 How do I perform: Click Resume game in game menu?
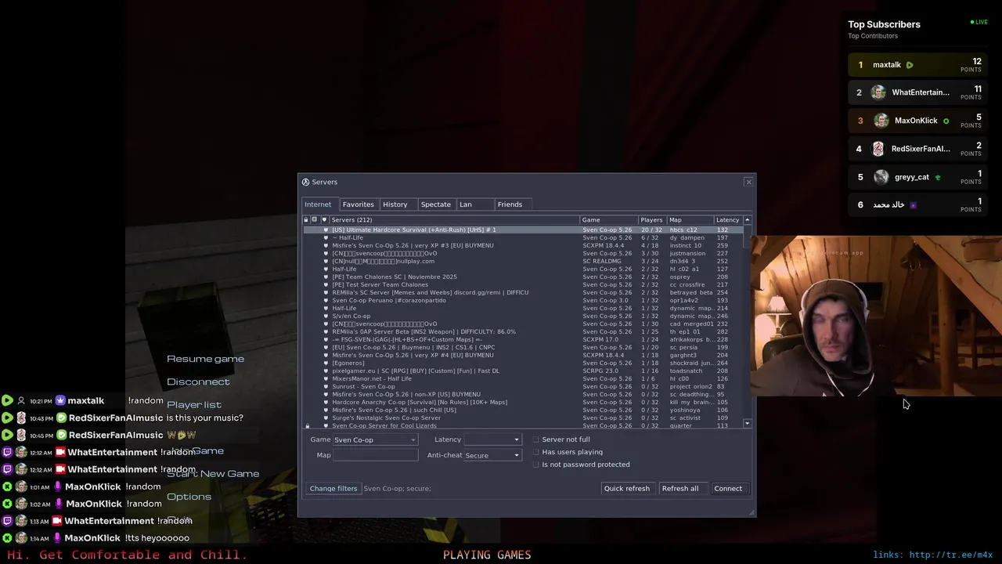point(205,359)
